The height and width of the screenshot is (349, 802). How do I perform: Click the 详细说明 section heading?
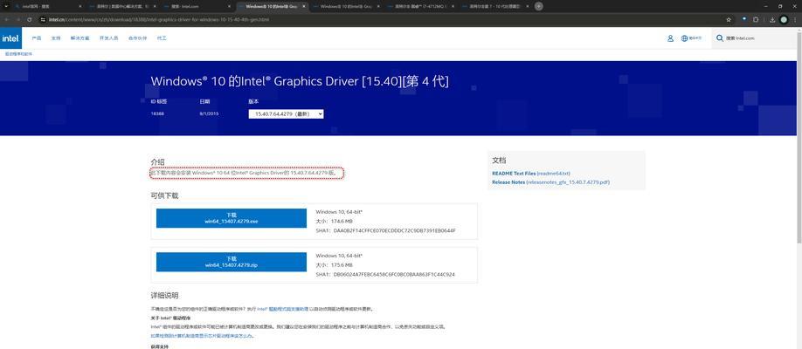pos(164,296)
